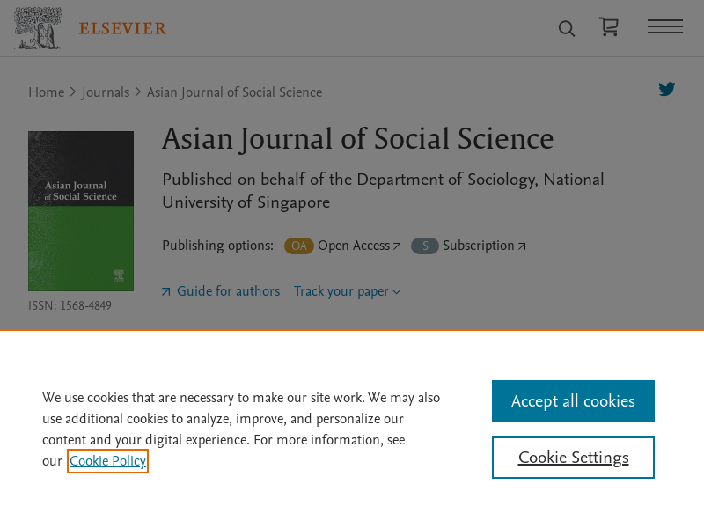
Task: Click the arrow icon before Guide for authors
Action: pyautogui.click(x=166, y=292)
